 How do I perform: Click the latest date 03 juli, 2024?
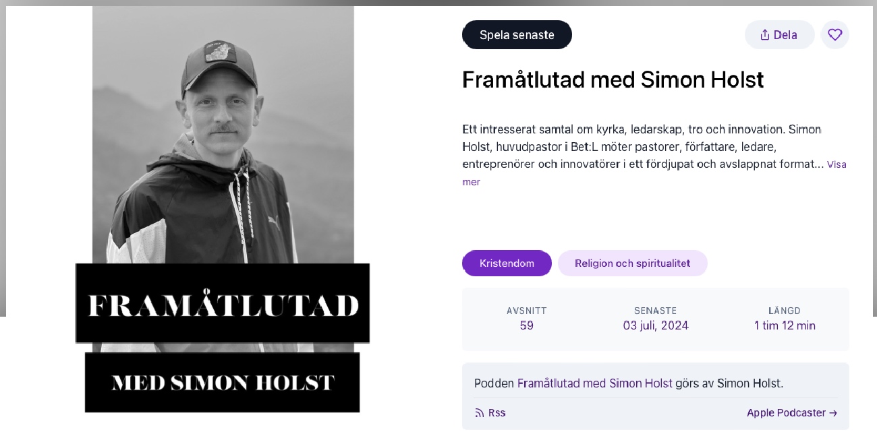pos(656,326)
